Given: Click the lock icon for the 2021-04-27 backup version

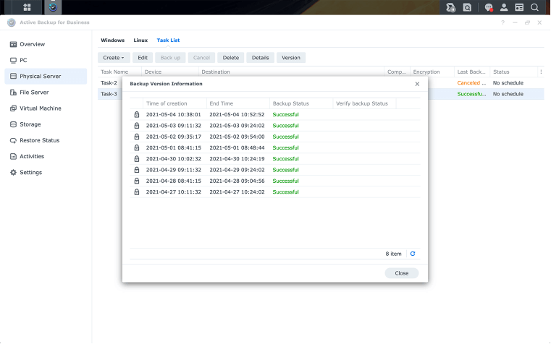Looking at the screenshot, I should (136, 192).
